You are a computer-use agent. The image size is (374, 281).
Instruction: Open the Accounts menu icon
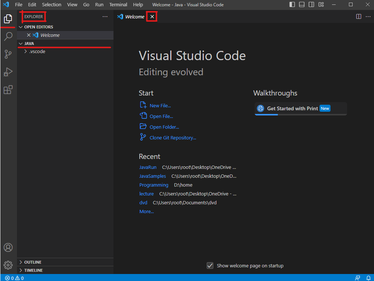pos(8,247)
